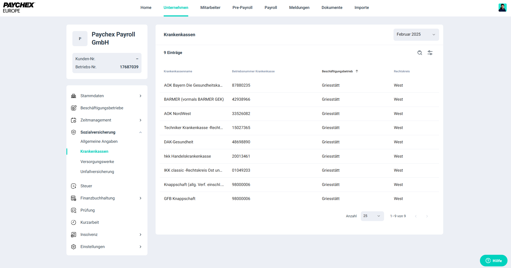Expand the Stammdaten menu chevron

[140, 96]
